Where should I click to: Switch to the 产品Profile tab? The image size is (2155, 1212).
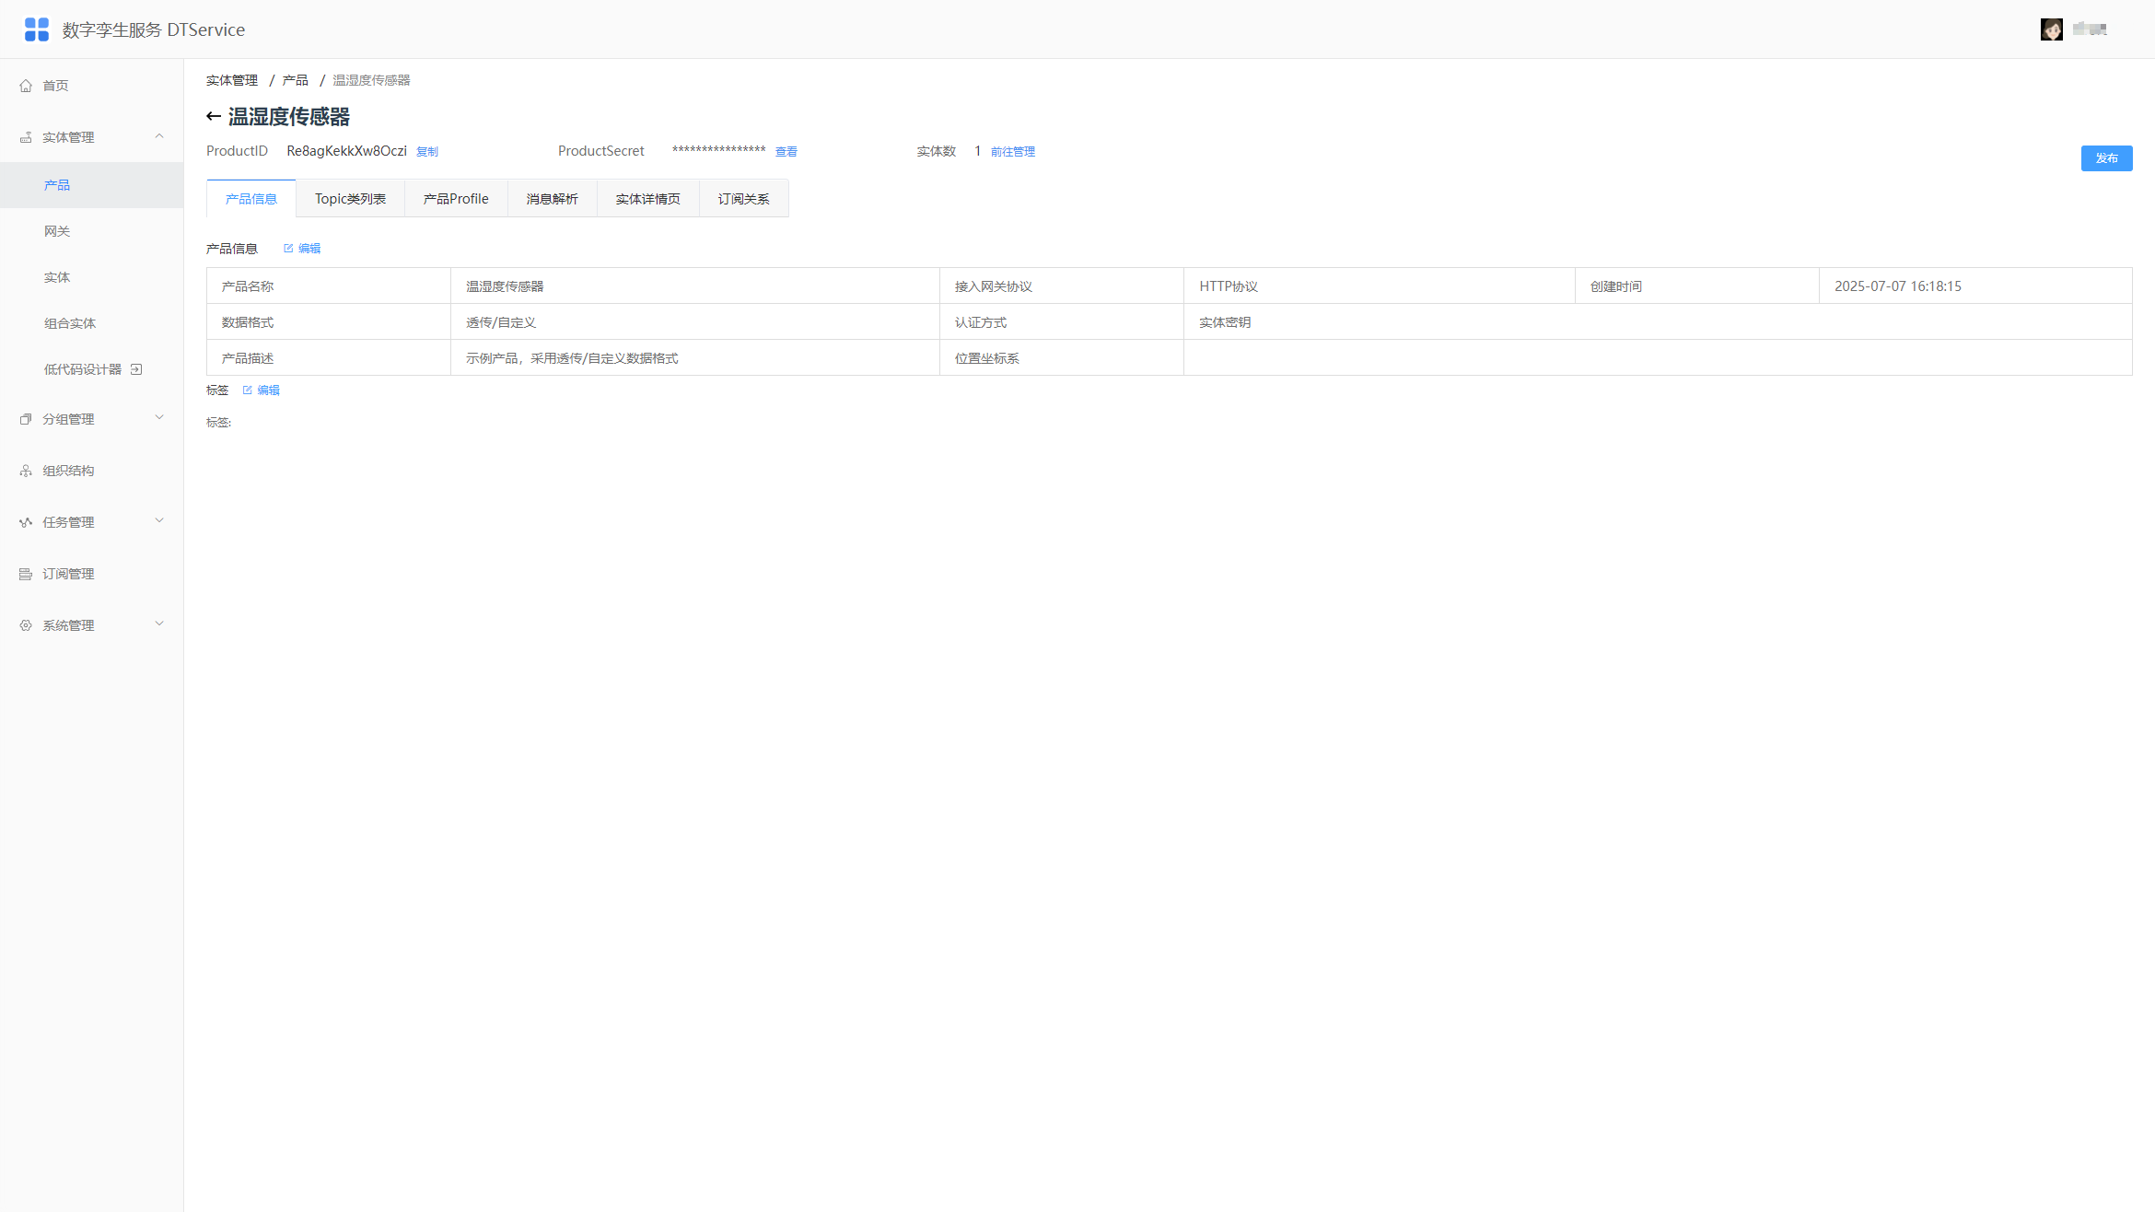click(x=456, y=199)
